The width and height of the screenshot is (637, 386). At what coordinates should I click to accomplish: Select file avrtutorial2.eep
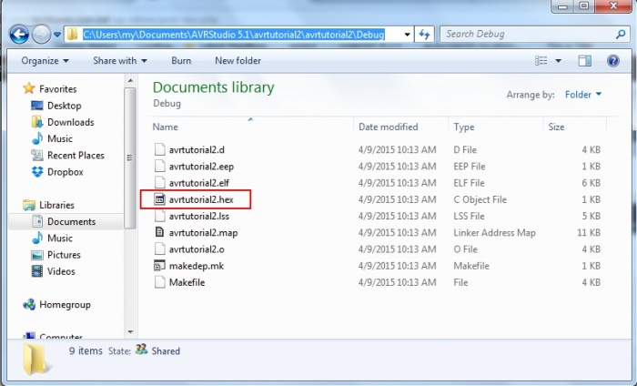point(201,167)
